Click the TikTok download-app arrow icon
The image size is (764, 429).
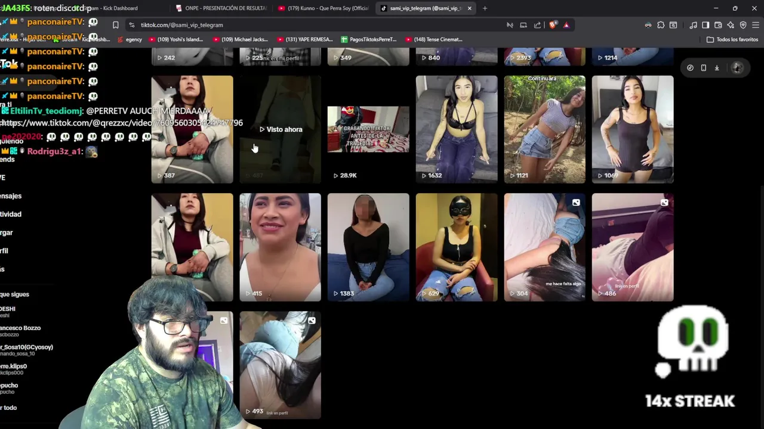[x=717, y=68]
